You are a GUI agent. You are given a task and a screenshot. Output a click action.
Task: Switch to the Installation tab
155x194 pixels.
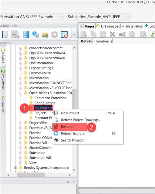tap(133, 26)
